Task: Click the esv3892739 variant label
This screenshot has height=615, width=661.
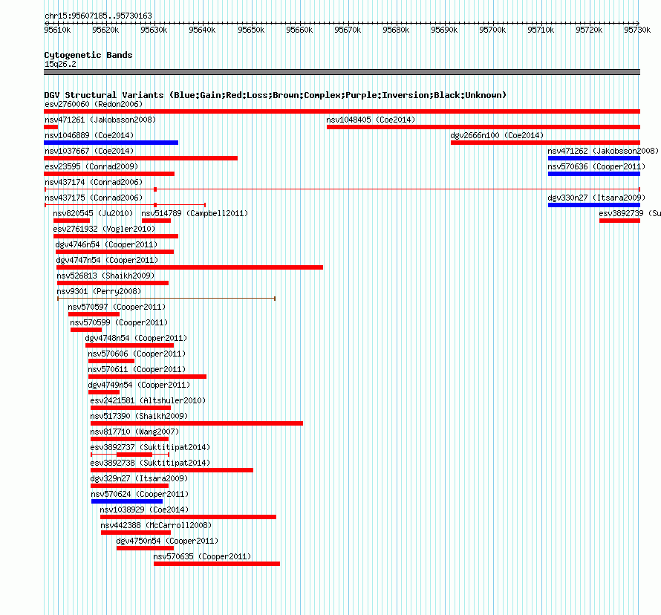Action: point(630,213)
